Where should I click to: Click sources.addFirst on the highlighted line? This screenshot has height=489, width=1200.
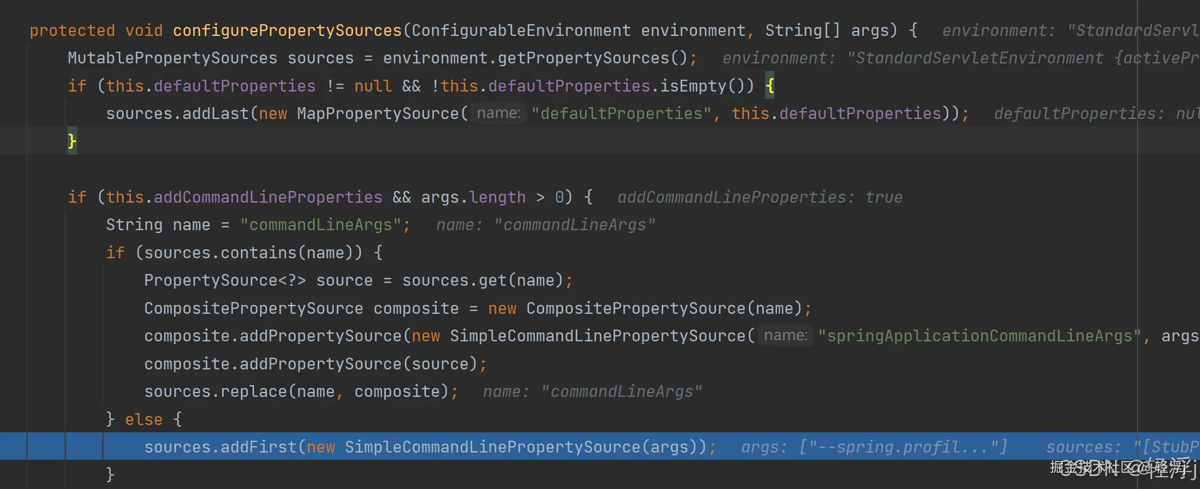click(x=220, y=447)
